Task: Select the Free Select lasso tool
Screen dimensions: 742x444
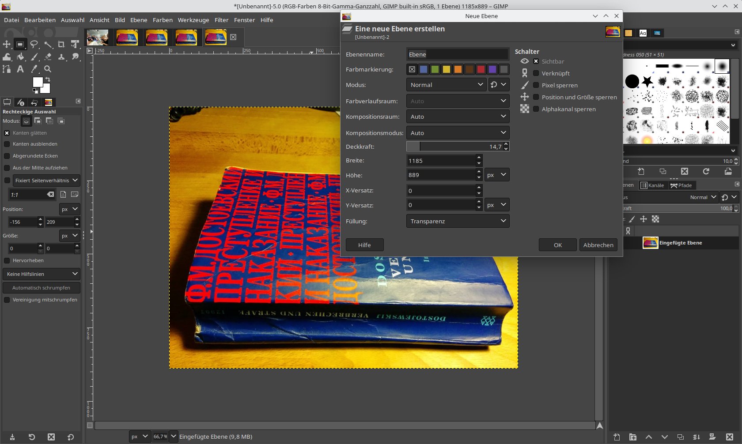Action: (34, 45)
